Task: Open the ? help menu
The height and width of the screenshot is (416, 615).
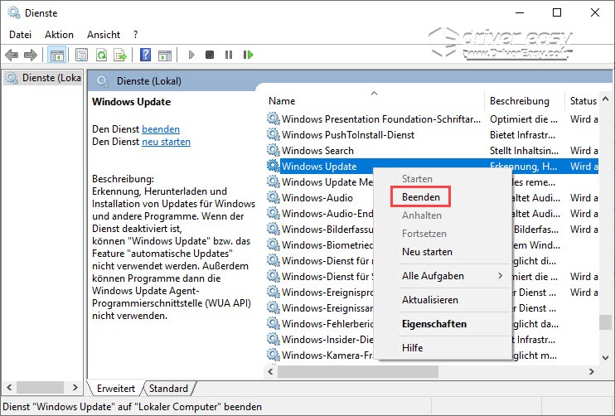Action: 136,35
